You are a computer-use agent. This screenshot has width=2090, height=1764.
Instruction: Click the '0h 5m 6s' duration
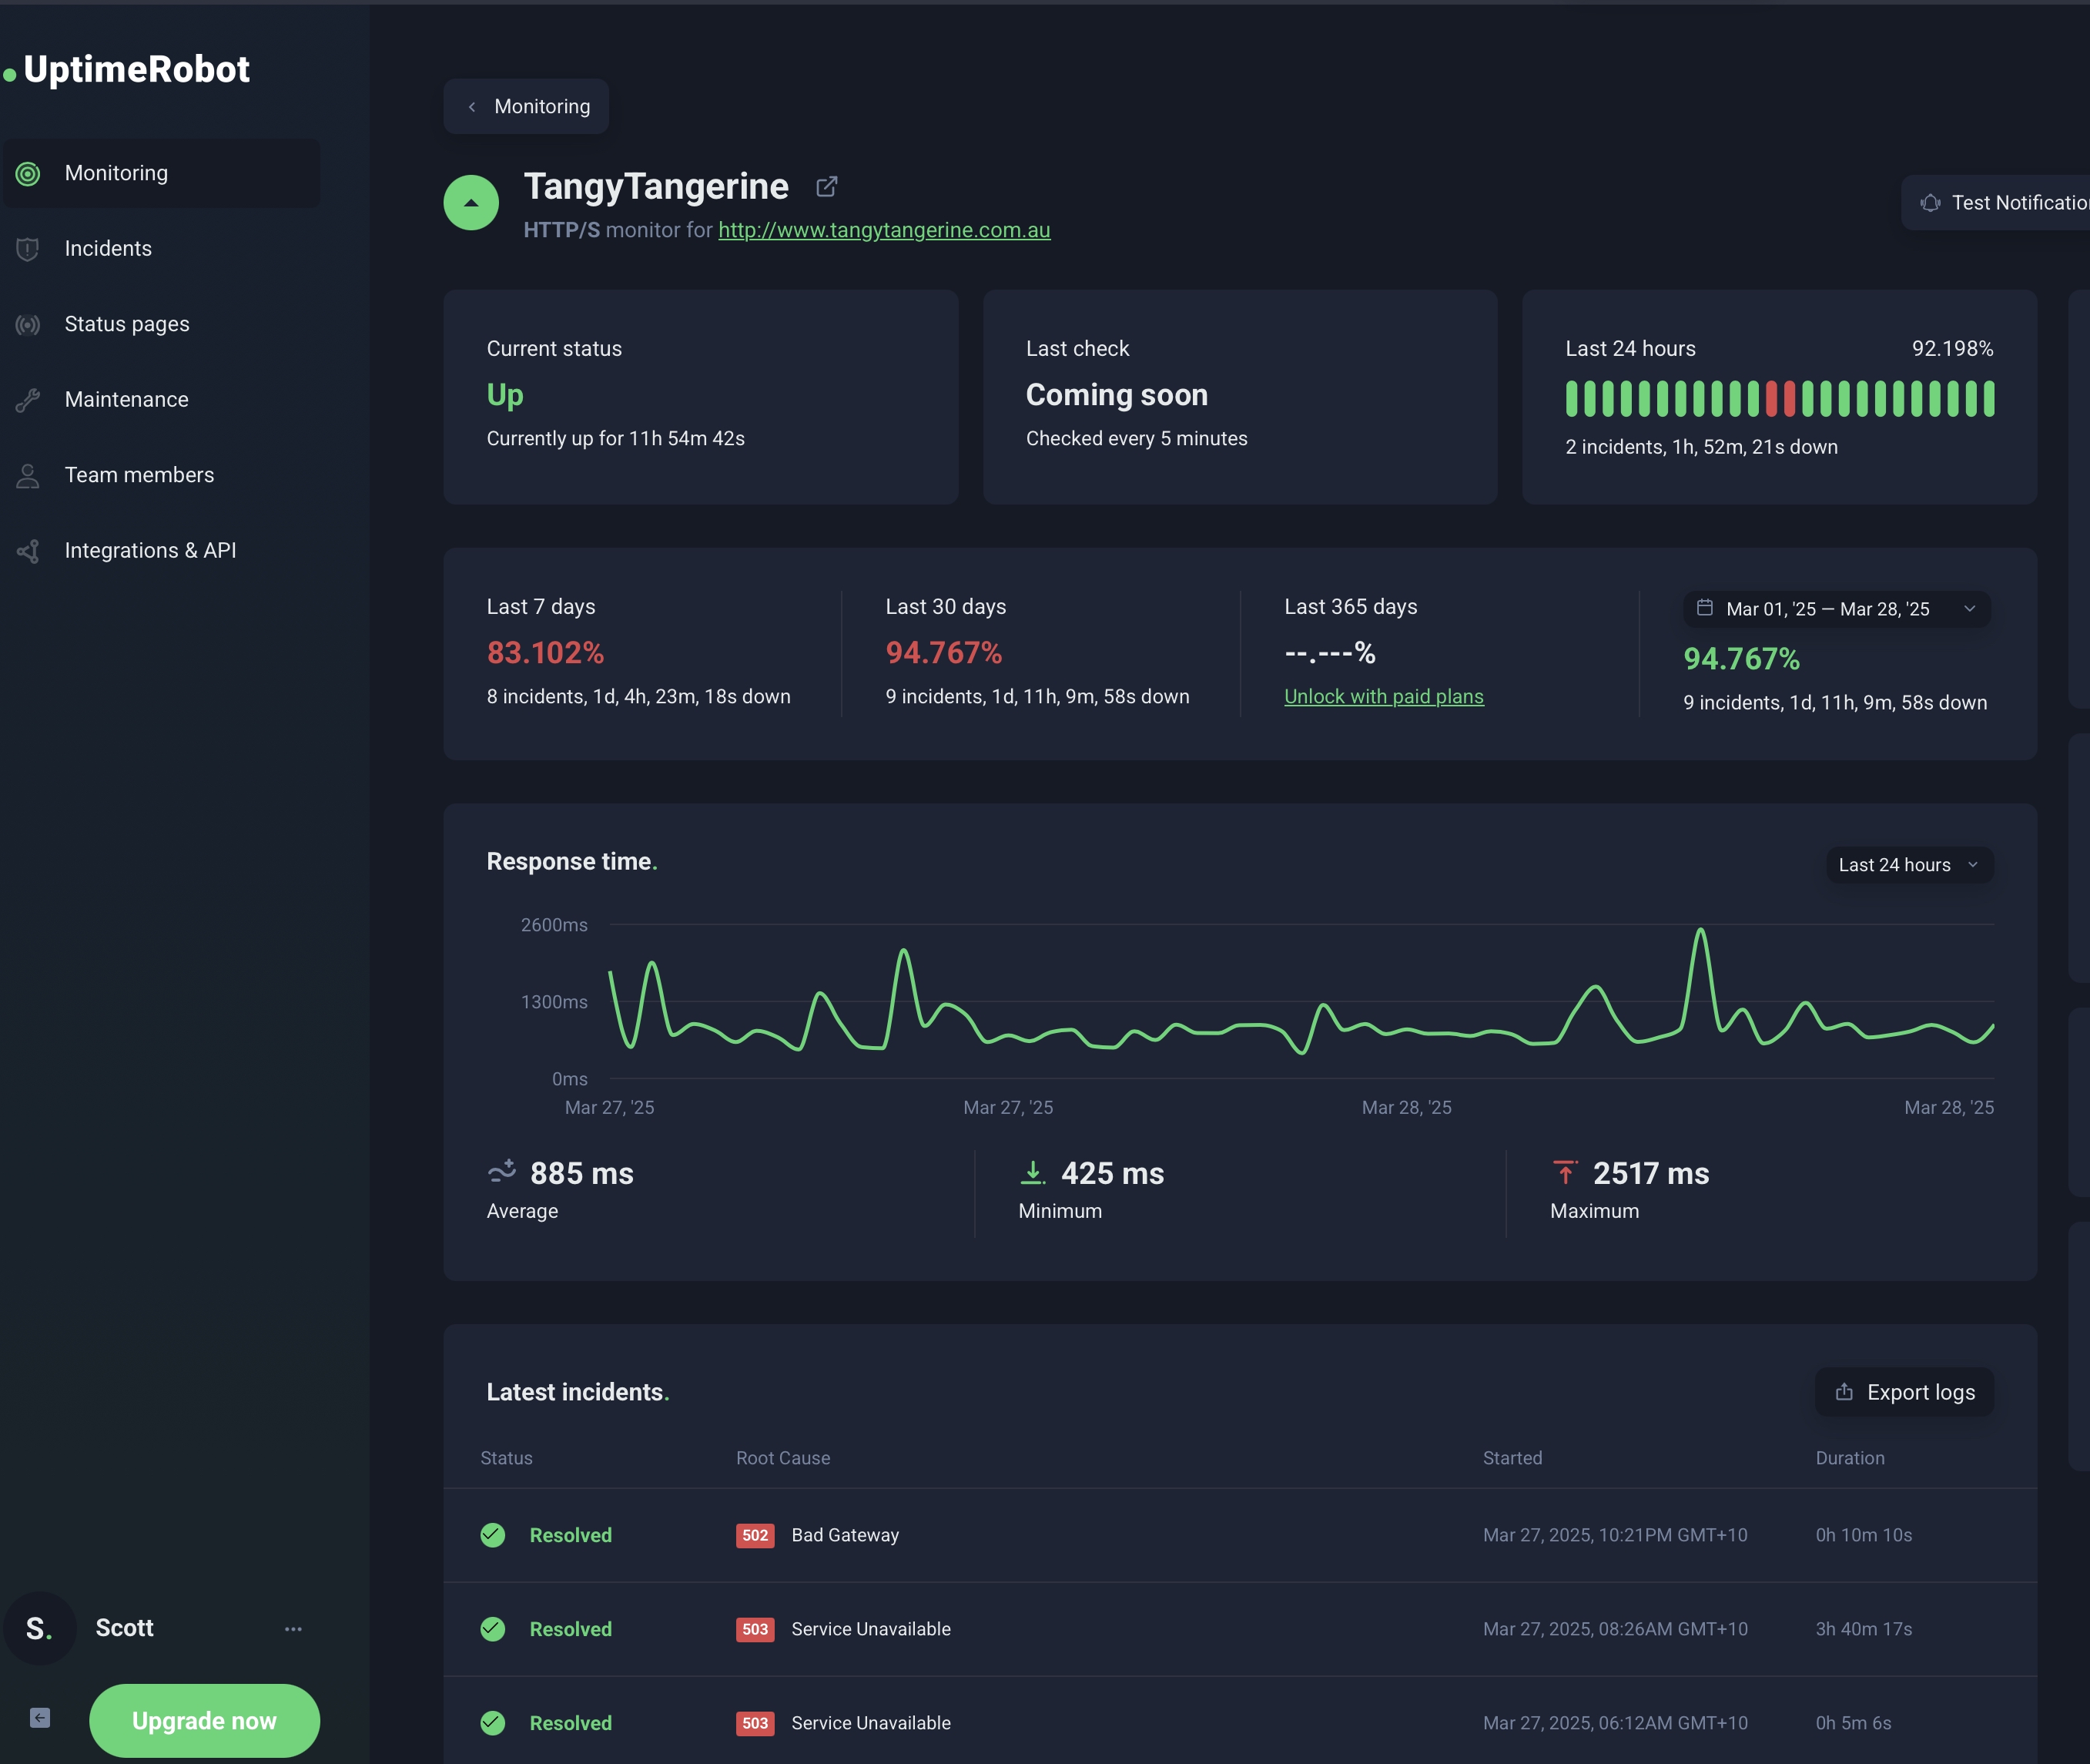coord(1854,1723)
